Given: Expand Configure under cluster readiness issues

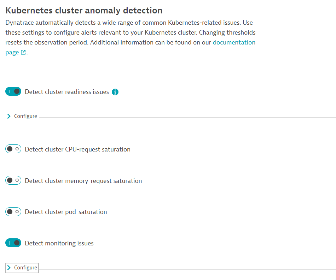Looking at the screenshot, I should pos(25,116).
